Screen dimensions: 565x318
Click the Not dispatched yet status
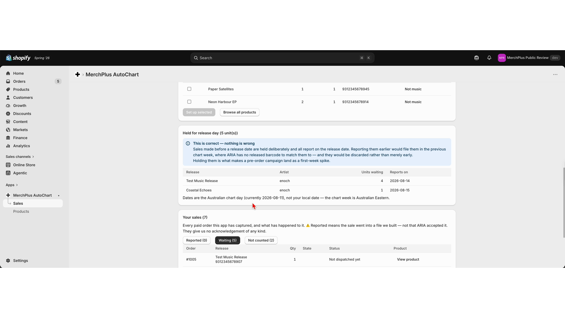[345, 259]
